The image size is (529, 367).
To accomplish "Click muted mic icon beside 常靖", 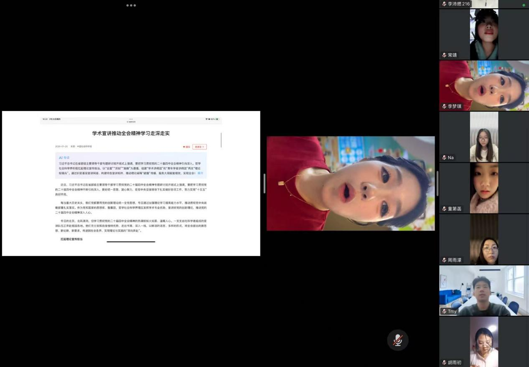I will click(444, 55).
